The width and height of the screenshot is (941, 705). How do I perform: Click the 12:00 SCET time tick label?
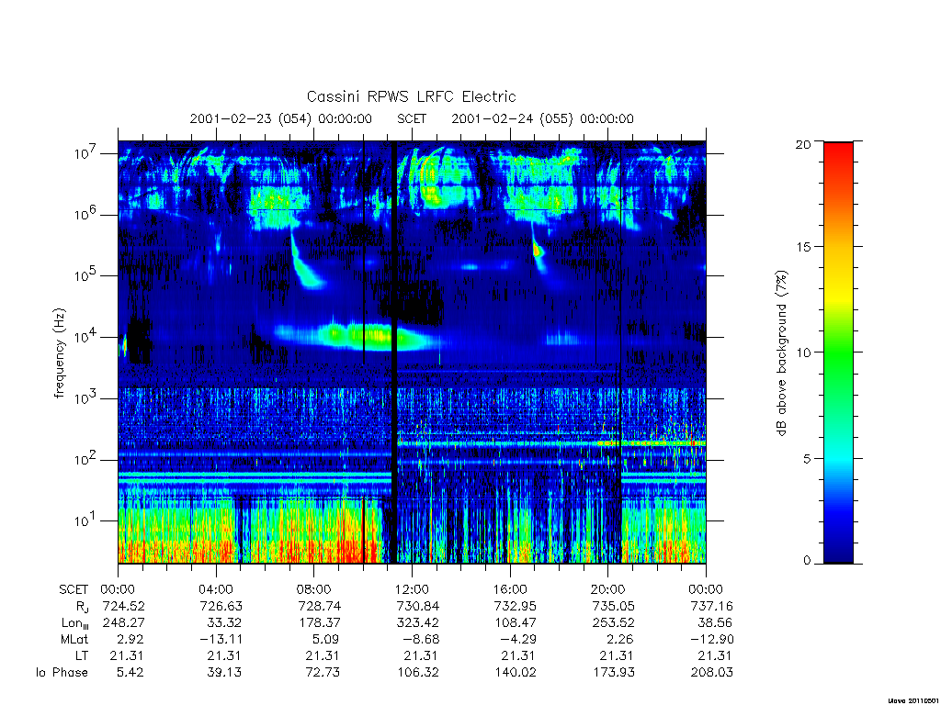[x=412, y=589]
